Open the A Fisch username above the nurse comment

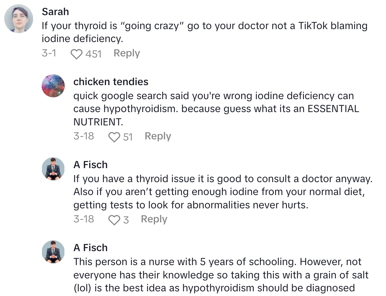tap(91, 248)
